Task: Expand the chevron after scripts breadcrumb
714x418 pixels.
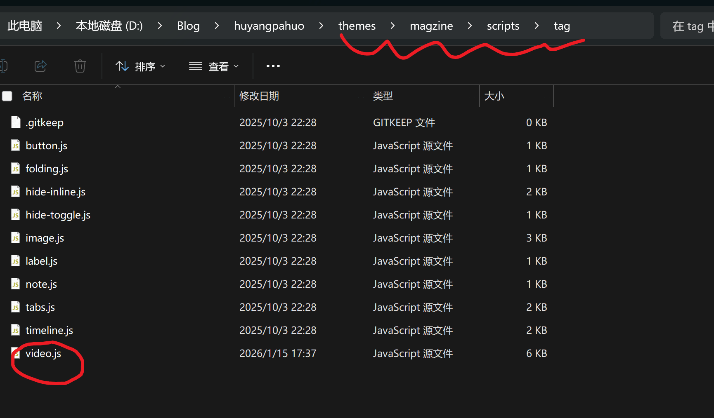Action: click(537, 26)
